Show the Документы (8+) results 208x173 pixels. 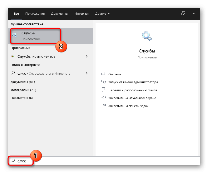click(x=23, y=82)
